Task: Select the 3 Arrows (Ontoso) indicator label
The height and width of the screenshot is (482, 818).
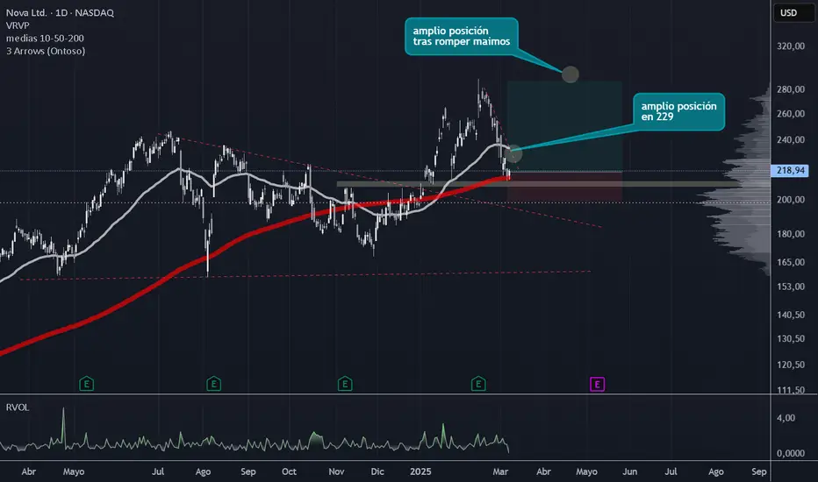Action: (46, 51)
